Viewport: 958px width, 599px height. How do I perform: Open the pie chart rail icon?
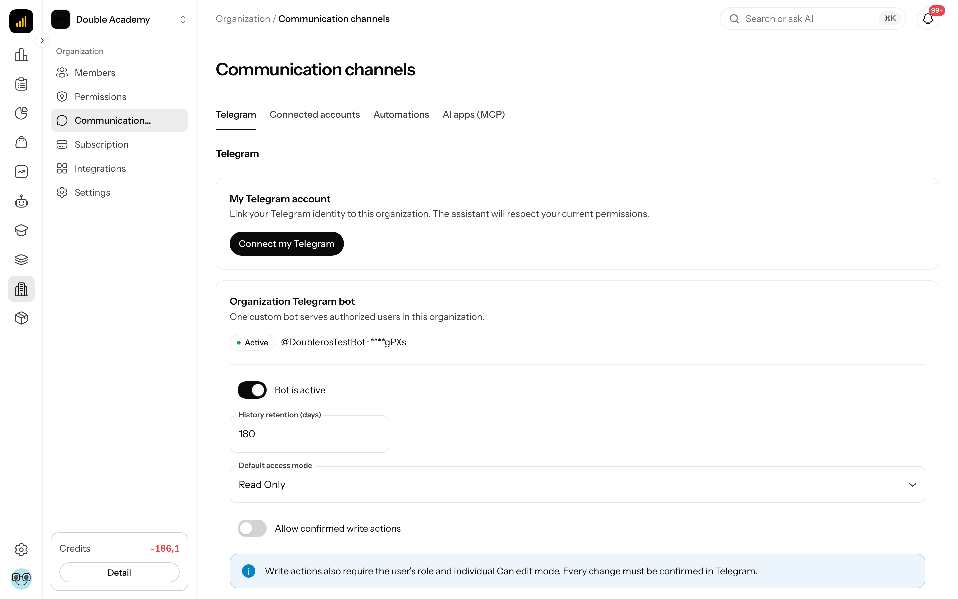coord(21,113)
